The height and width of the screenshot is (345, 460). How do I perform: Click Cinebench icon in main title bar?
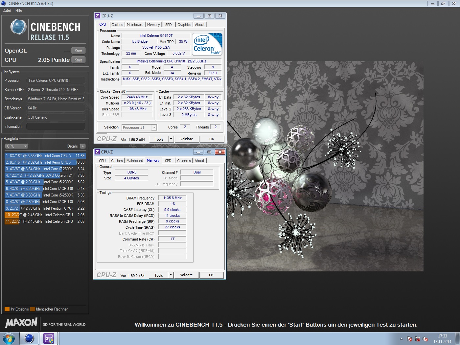coord(4,3)
